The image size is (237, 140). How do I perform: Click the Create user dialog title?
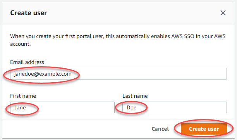pos(29,13)
